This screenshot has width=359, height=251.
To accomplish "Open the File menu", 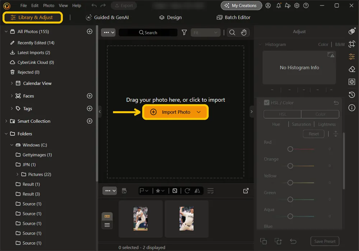I will 24,5.
